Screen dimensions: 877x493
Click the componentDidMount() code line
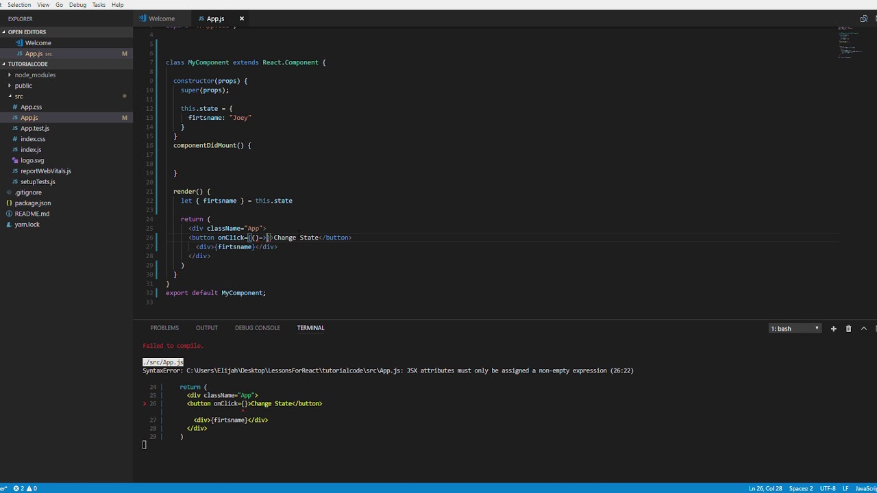pyautogui.click(x=212, y=145)
